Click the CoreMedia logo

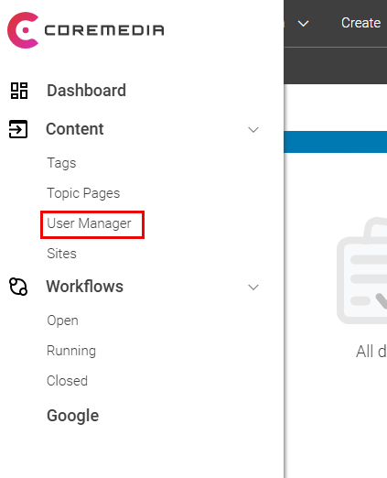(x=86, y=30)
